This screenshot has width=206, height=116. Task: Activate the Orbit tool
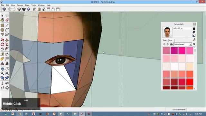click(x=2, y=69)
